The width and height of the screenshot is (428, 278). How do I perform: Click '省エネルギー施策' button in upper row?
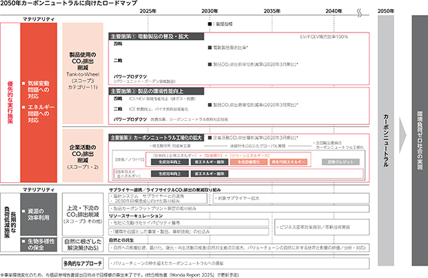[209, 162]
